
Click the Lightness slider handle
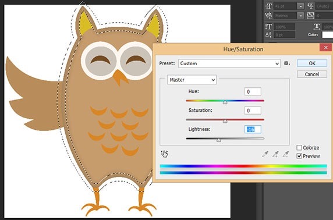[x=219, y=140]
